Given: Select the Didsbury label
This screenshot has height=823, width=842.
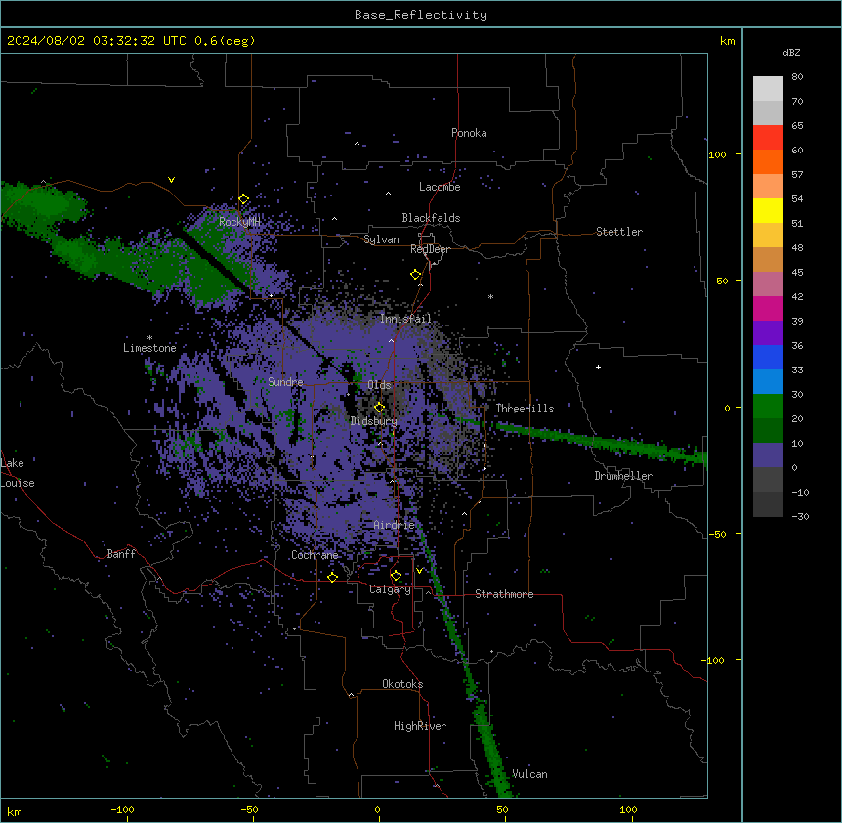Looking at the screenshot, I should click(x=374, y=421).
